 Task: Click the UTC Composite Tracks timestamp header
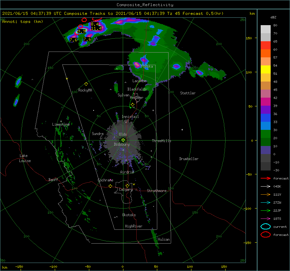click(x=113, y=14)
